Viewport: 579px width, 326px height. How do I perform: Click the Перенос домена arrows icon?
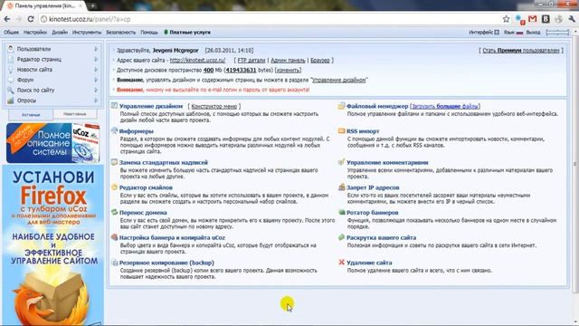click(x=115, y=212)
